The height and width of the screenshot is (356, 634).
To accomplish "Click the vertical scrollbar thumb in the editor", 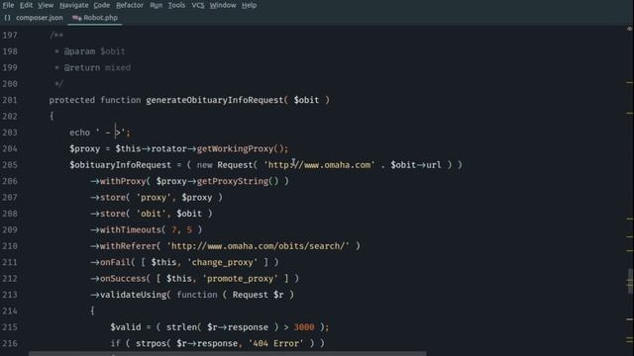I will coord(630,281).
